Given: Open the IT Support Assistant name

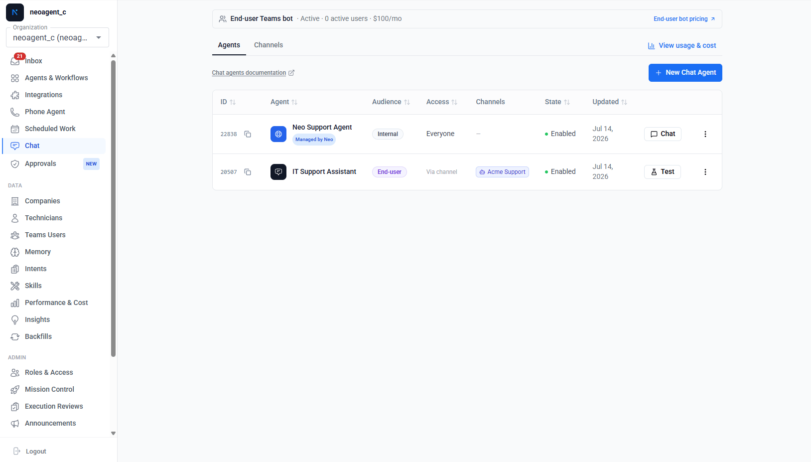Looking at the screenshot, I should (324, 171).
